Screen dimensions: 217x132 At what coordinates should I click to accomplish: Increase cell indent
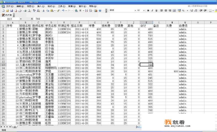click(205, 10)
